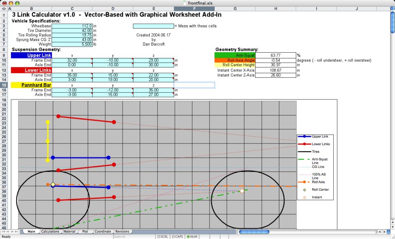The height and width of the screenshot is (239, 395).
Task: Click the CAPS indicator in status bar
Action: tap(177, 237)
